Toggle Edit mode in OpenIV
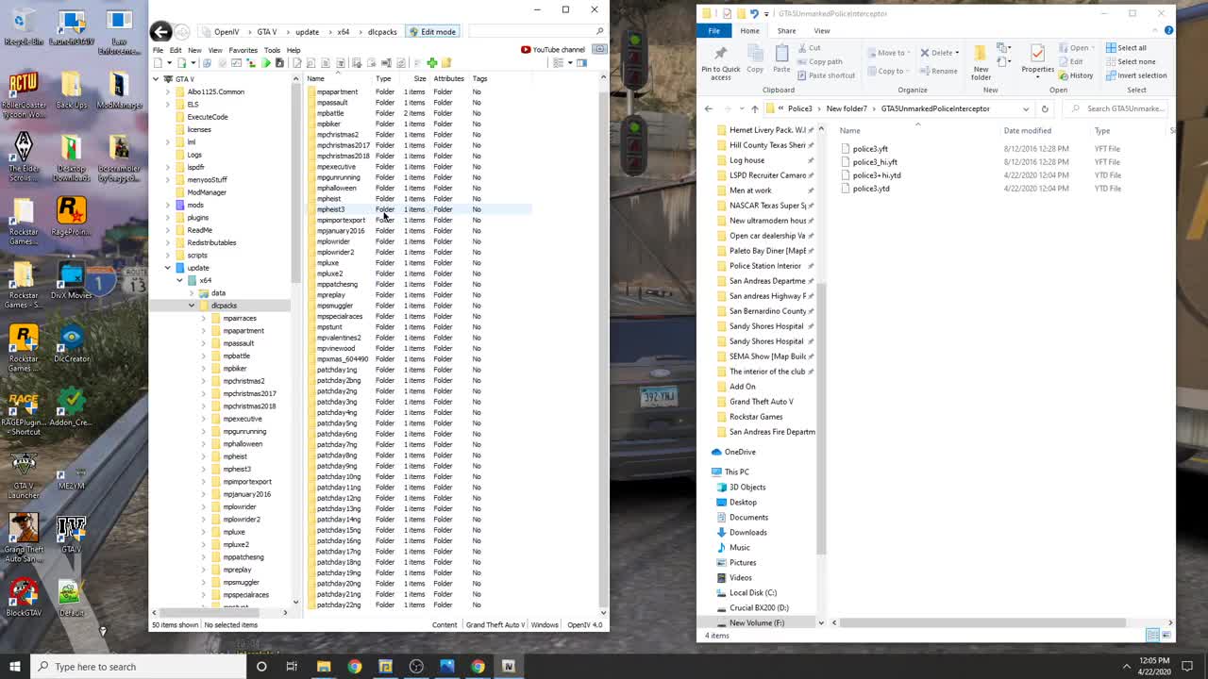Viewport: 1208px width, 679px height. [x=432, y=31]
